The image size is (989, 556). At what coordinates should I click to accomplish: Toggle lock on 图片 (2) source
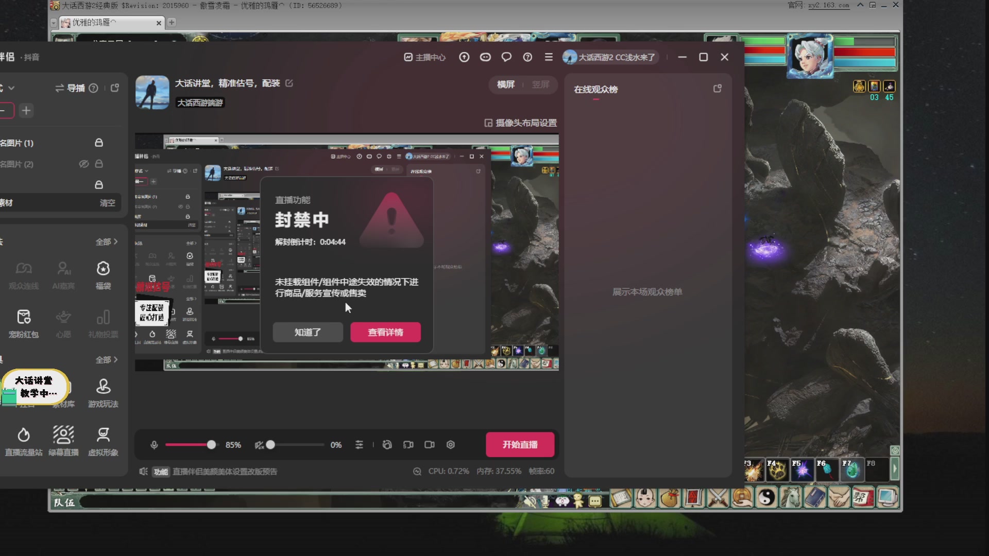tap(99, 164)
